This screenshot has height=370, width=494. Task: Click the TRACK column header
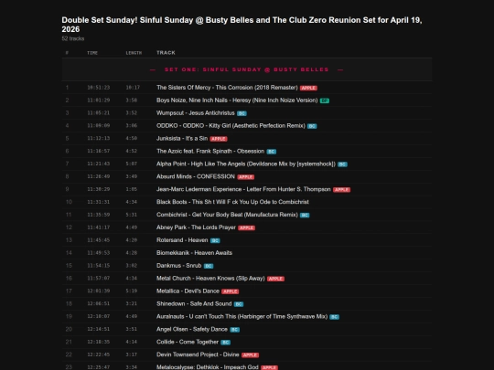click(166, 53)
